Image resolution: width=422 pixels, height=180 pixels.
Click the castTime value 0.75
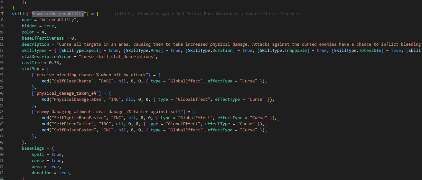54,63
